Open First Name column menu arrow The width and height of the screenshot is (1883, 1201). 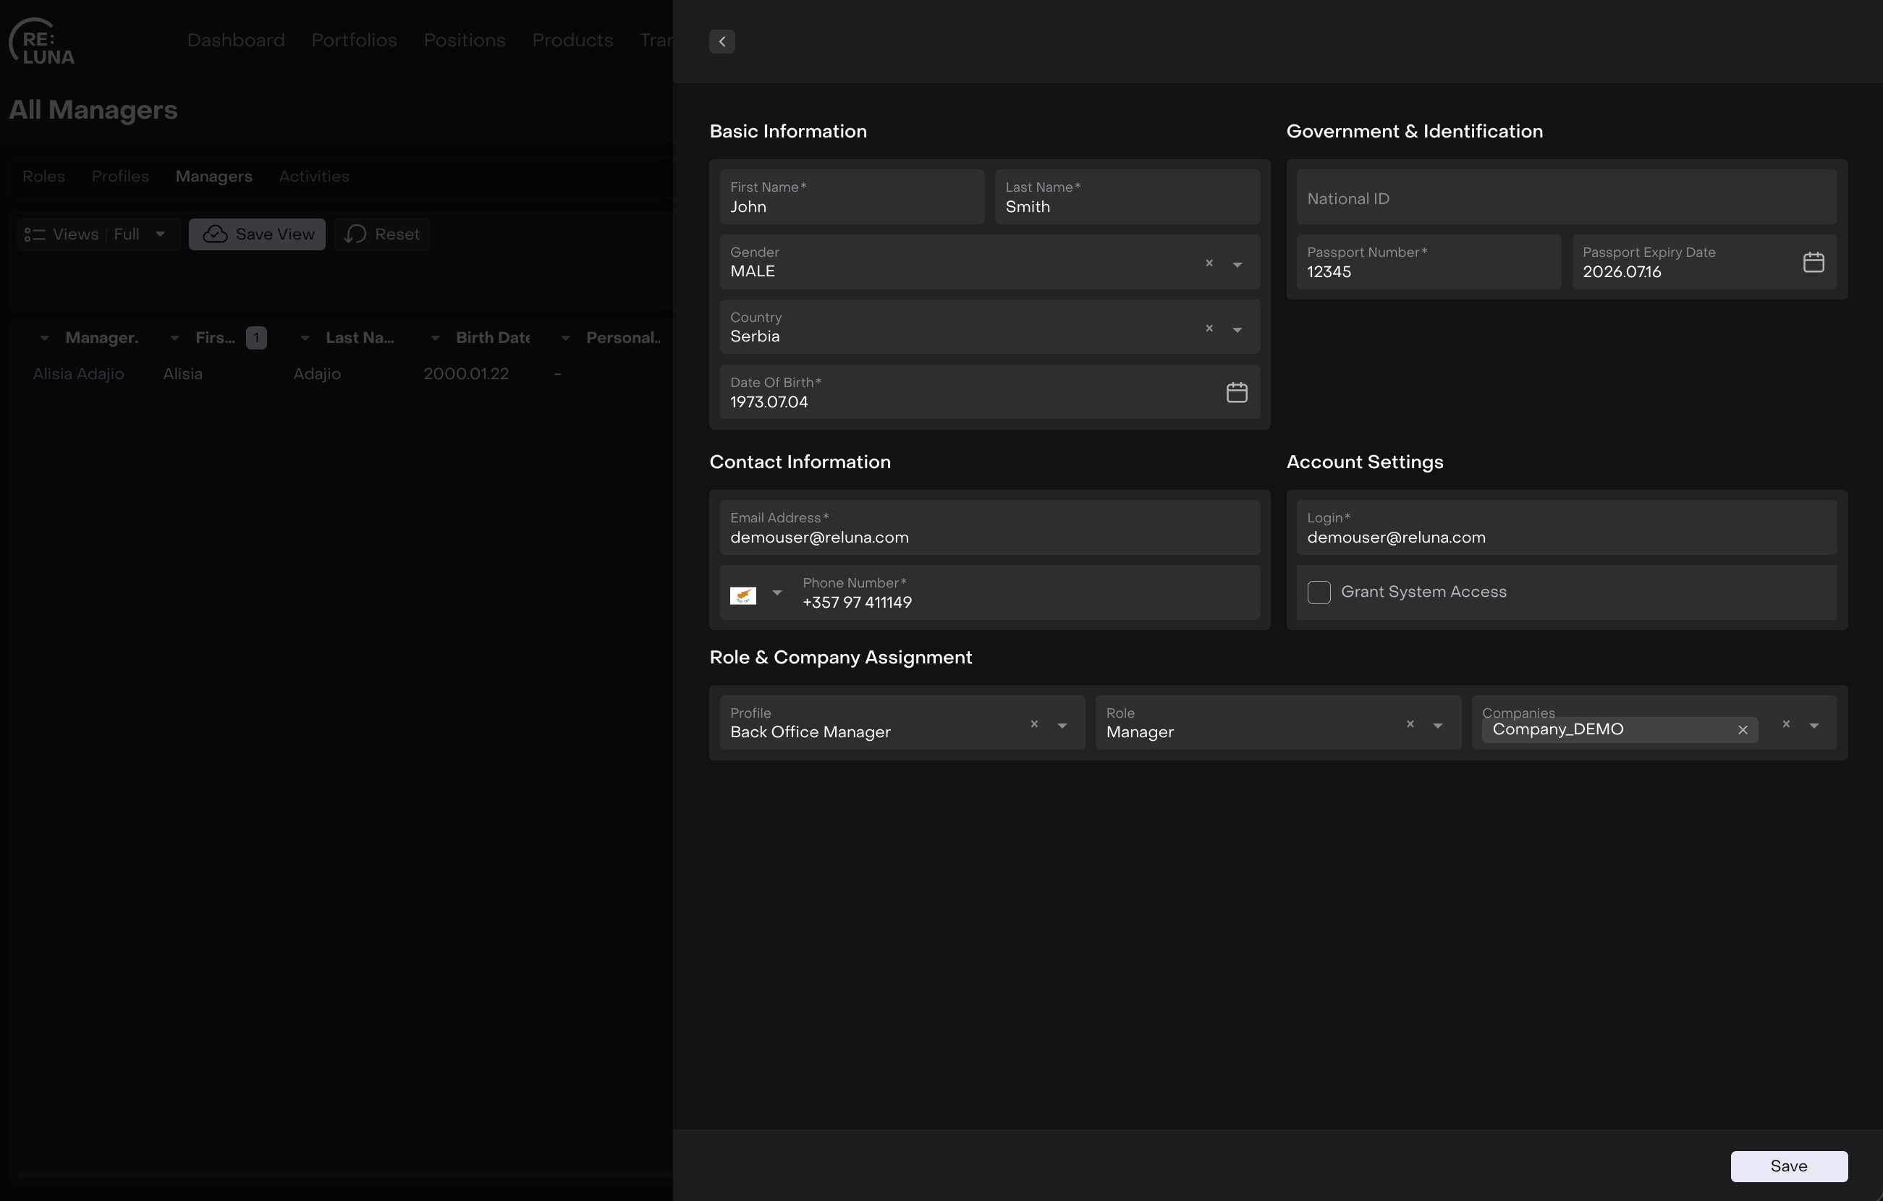coord(175,339)
